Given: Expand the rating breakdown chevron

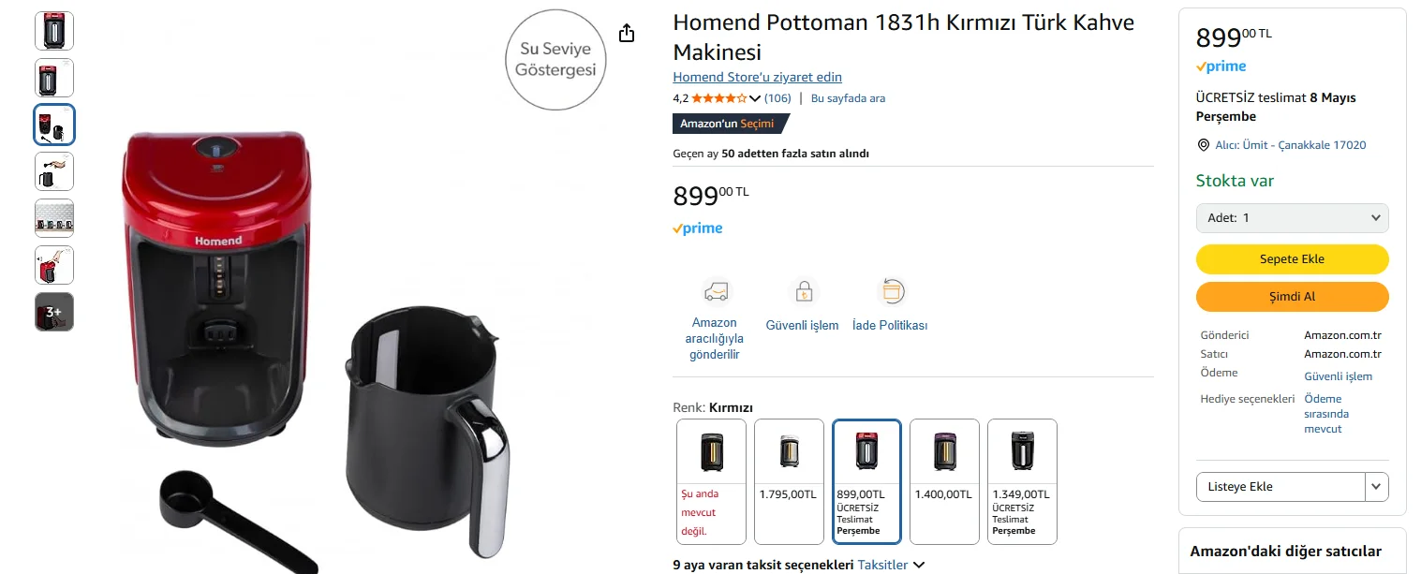Looking at the screenshot, I should click(755, 98).
